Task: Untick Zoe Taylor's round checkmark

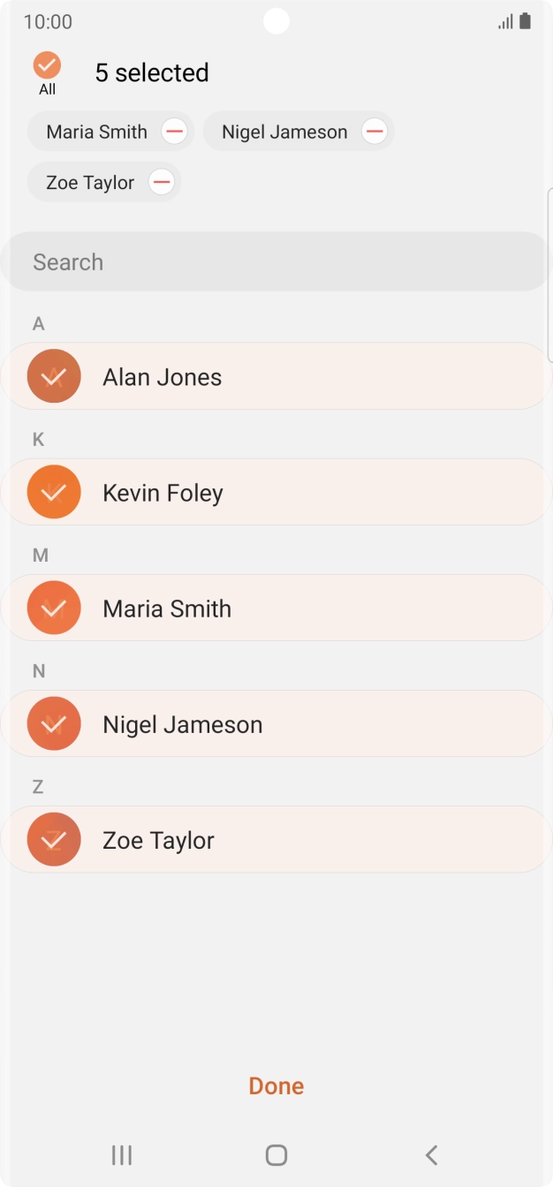Action: click(54, 840)
